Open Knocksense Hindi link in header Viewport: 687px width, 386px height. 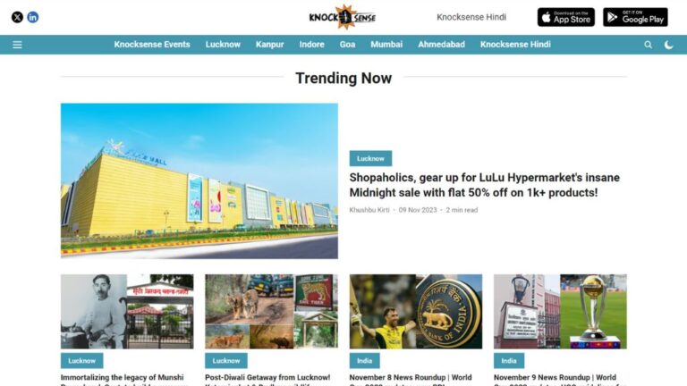(471, 17)
